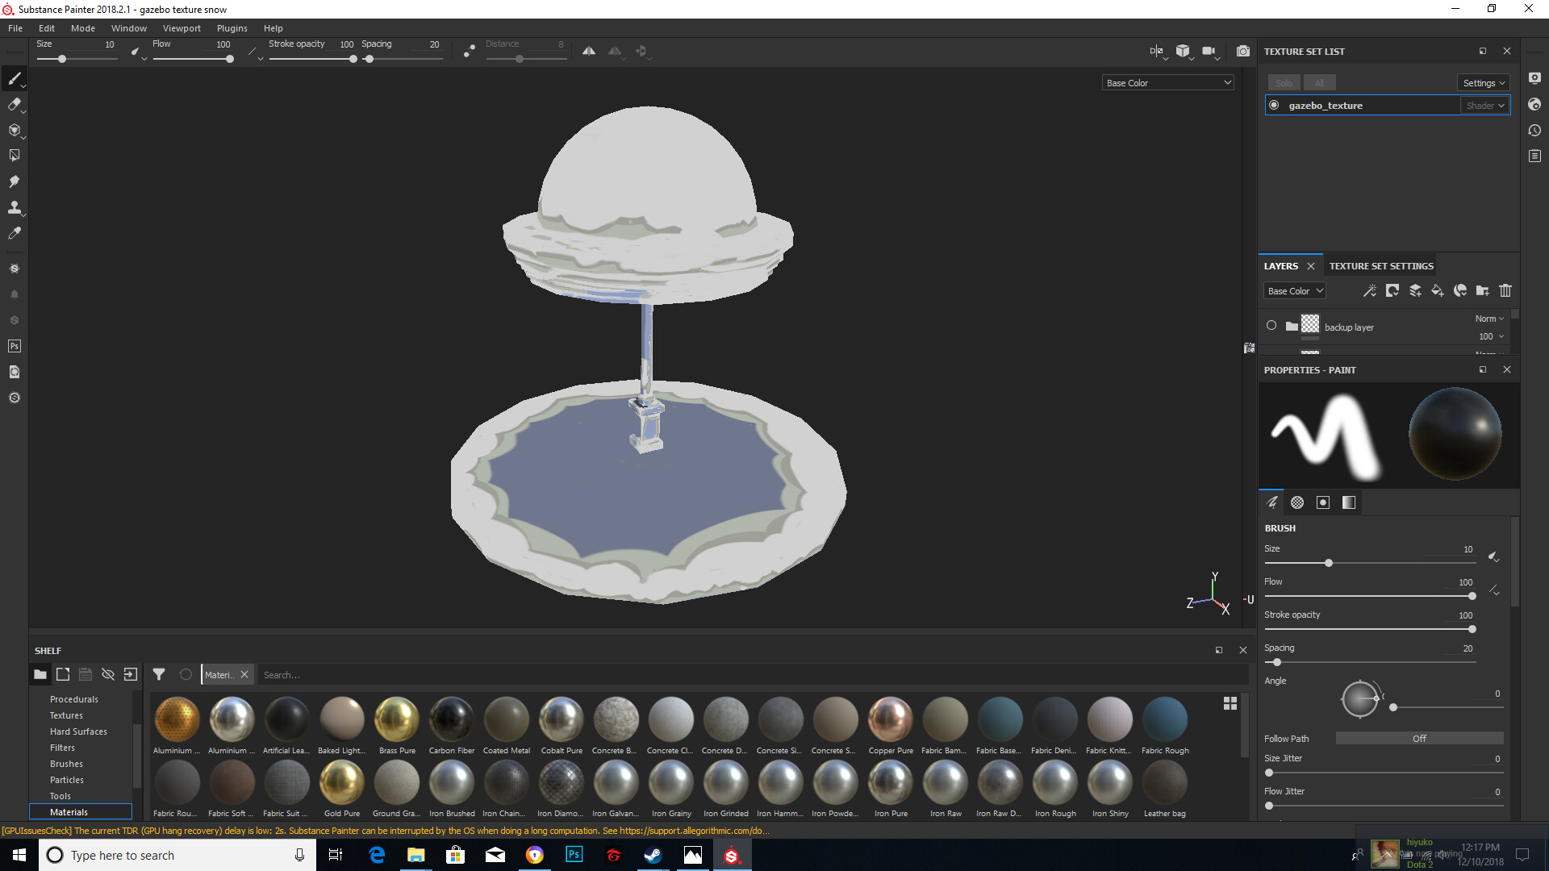Open shelf folder icon
This screenshot has height=871, width=1549.
pyautogui.click(x=40, y=674)
